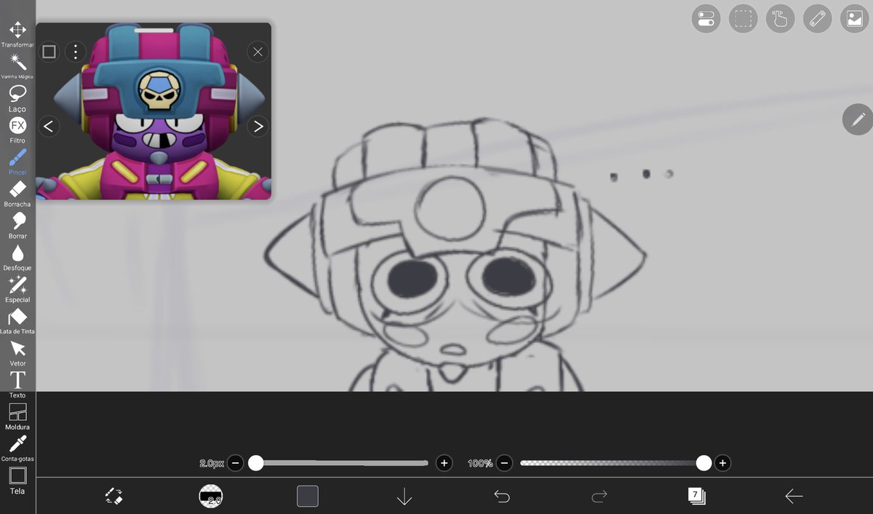Select the Transformar move tool
Viewport: 873px width, 514px height.
pos(17,34)
